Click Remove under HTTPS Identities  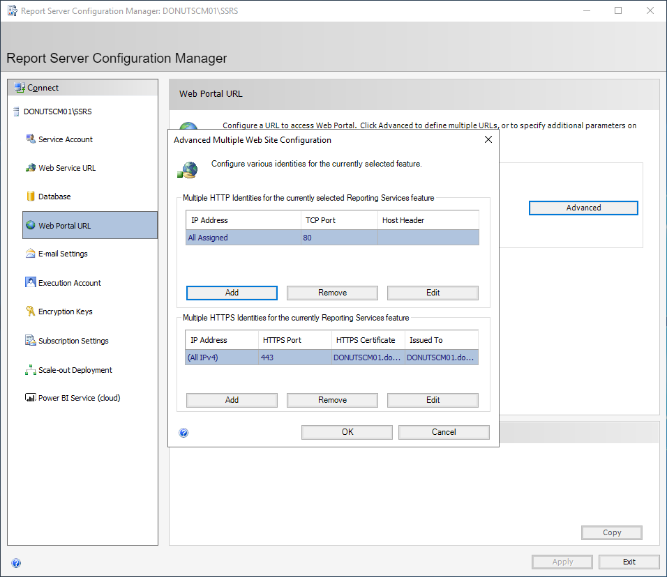332,400
